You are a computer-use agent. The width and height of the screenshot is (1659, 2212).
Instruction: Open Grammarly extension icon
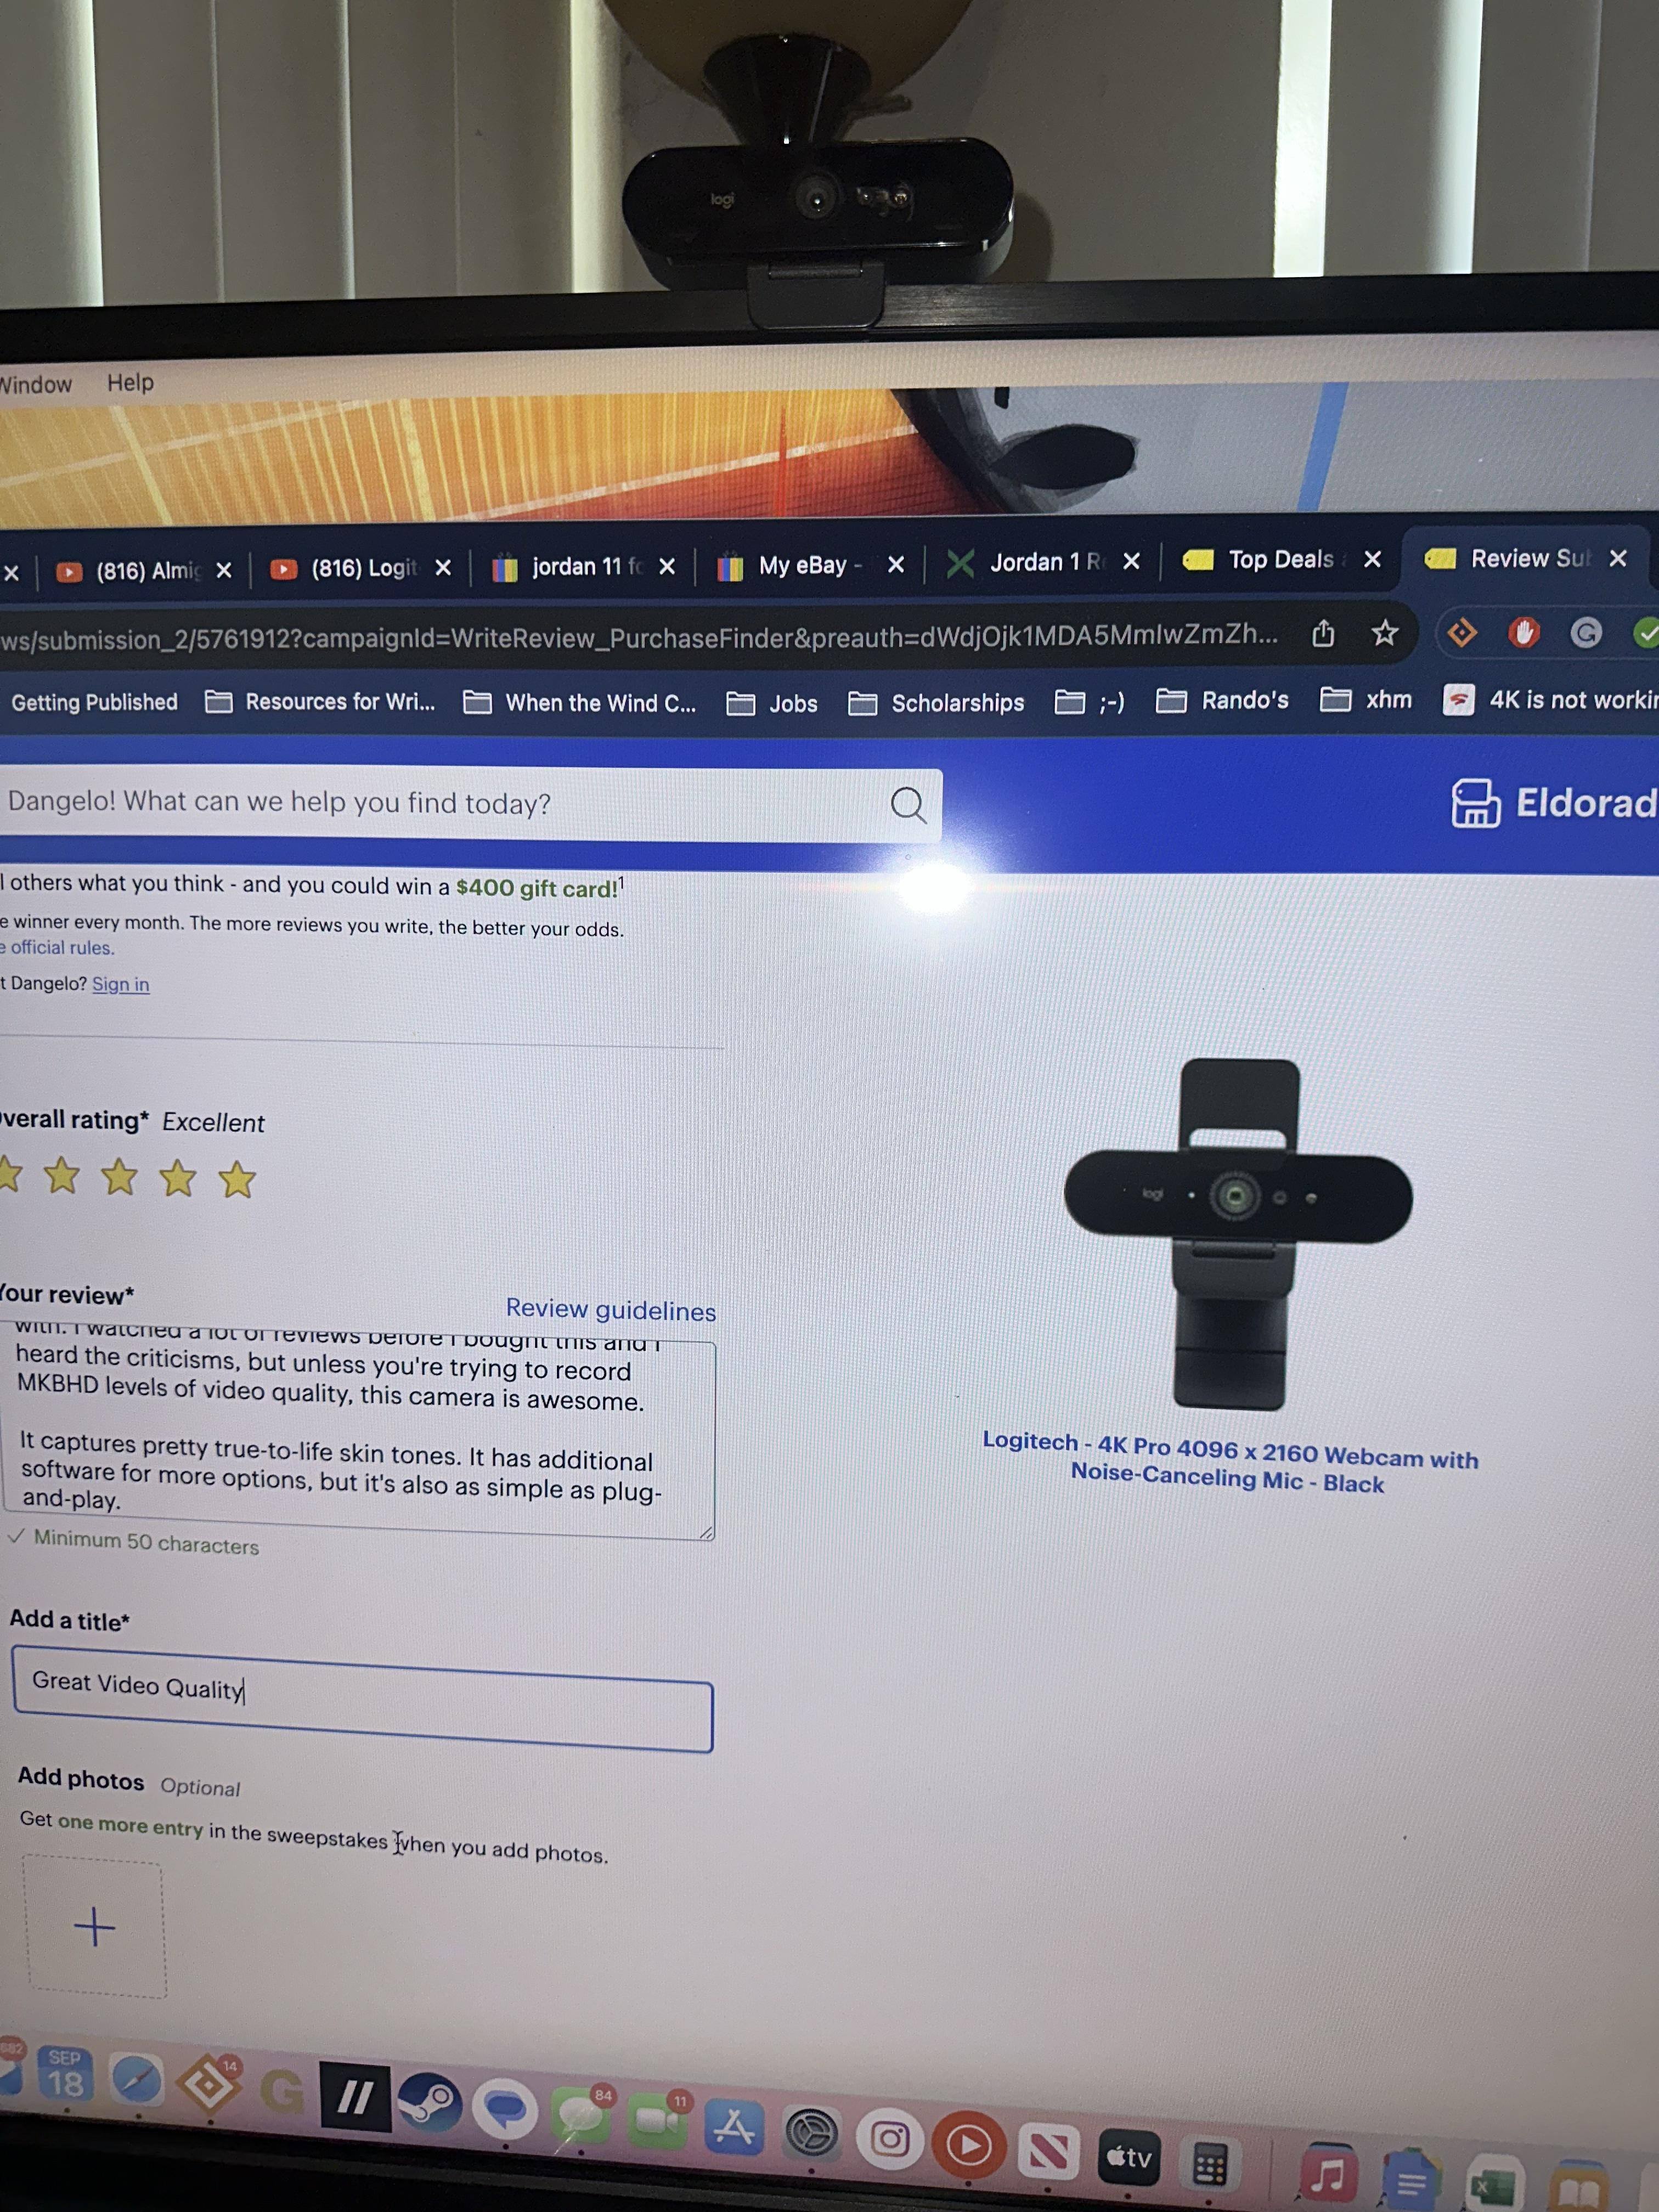pyautogui.click(x=1585, y=632)
